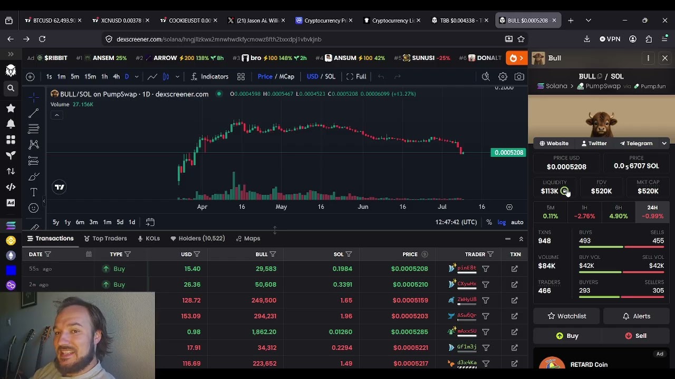Image resolution: width=675 pixels, height=379 pixels.
Task: Open the go-to-date calendar icon
Action: pyautogui.click(x=150, y=222)
